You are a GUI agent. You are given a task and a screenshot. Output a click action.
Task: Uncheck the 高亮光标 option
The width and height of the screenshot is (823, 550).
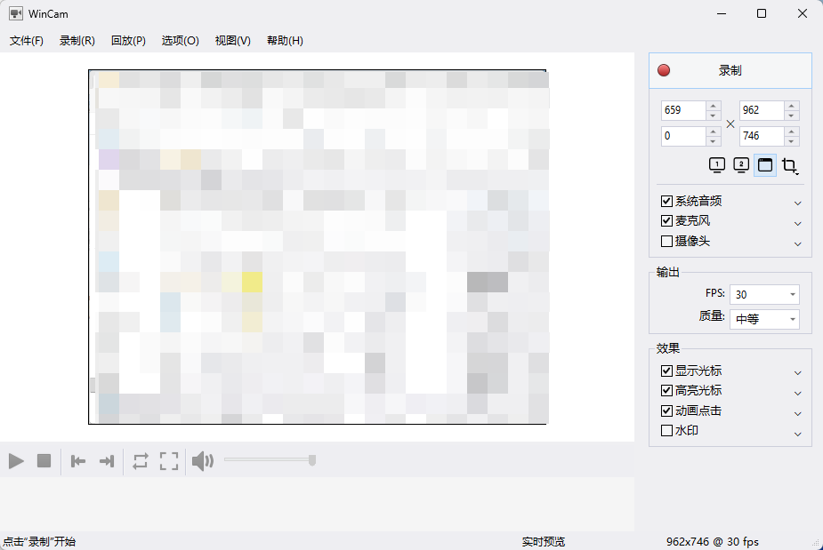click(x=666, y=391)
